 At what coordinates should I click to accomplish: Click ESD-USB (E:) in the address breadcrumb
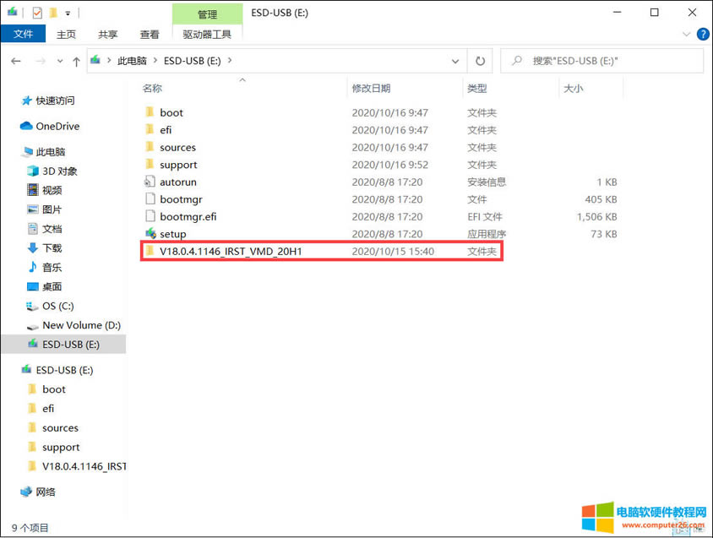[x=193, y=61]
